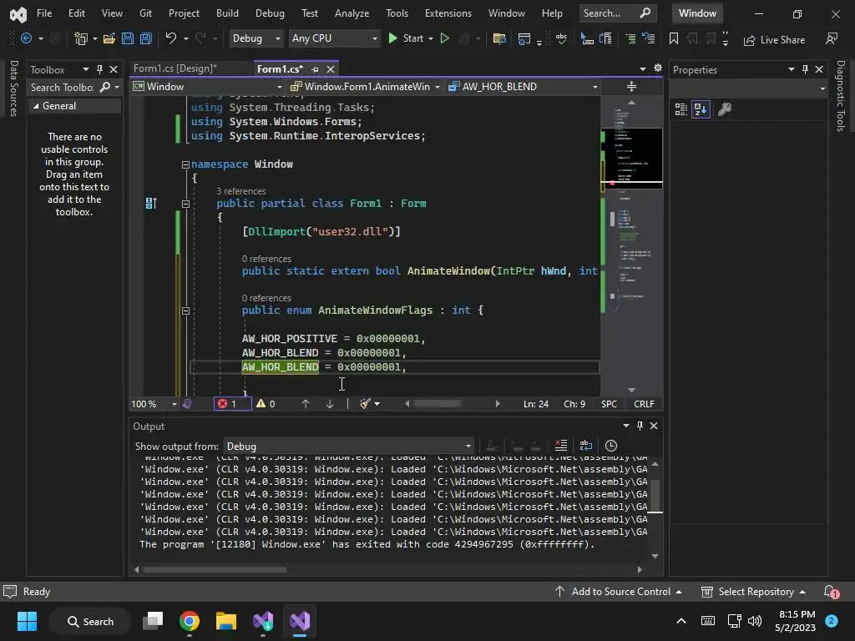
Task: Open the Extensions menu
Action: tap(448, 13)
